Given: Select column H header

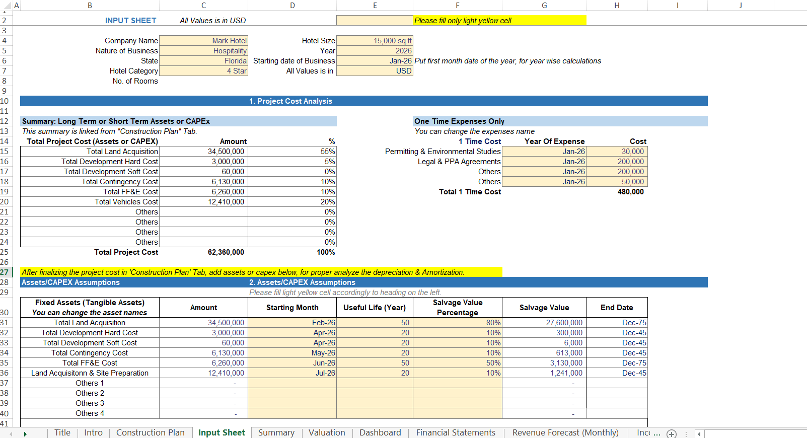Looking at the screenshot, I should click(617, 6).
